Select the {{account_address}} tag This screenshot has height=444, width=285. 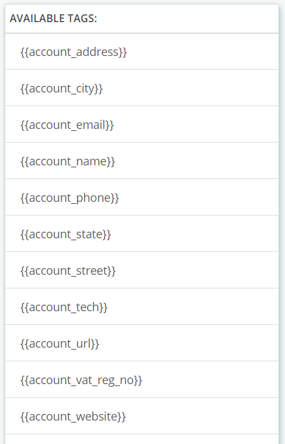(74, 52)
